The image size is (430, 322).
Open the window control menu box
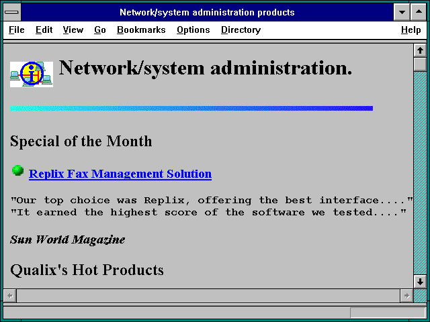point(12,12)
